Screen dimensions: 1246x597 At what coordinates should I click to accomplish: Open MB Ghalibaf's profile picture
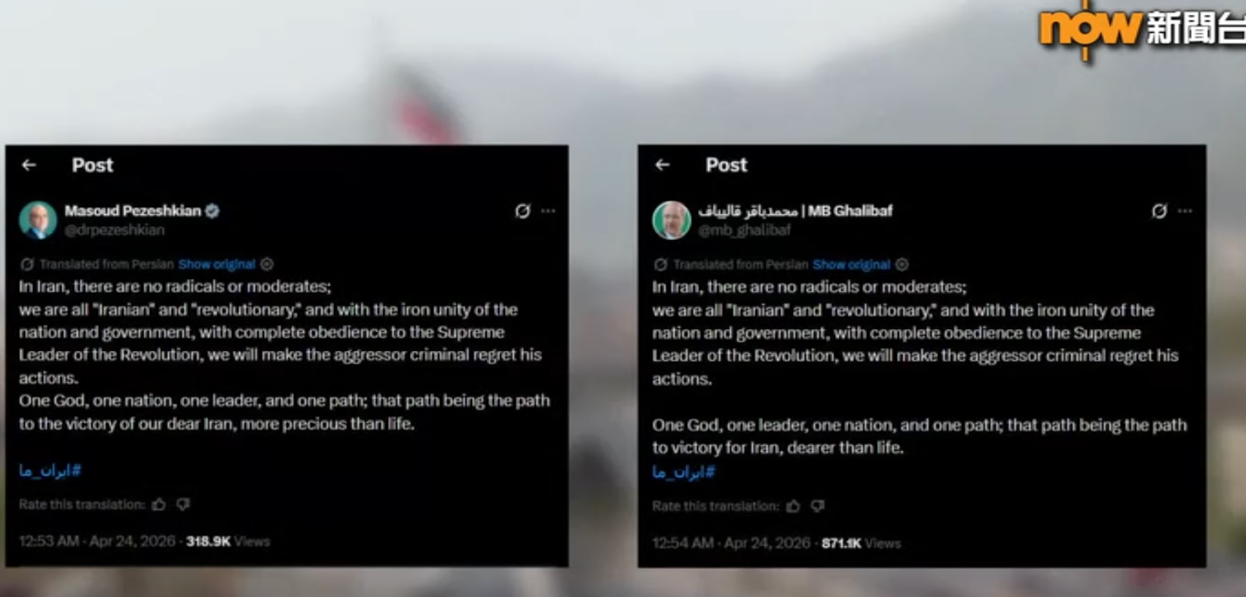pyautogui.click(x=672, y=220)
